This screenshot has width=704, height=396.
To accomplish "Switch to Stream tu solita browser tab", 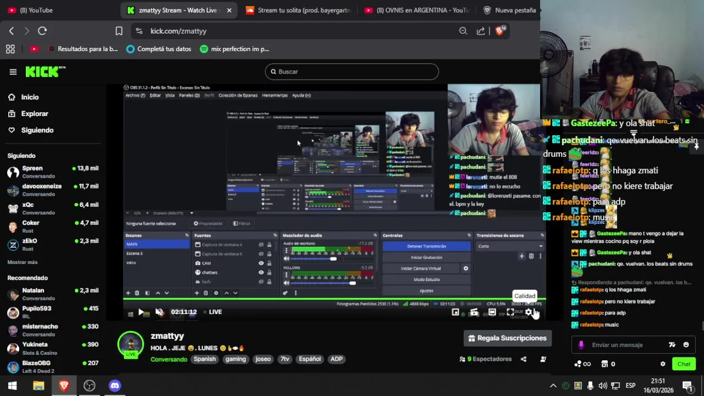I will tap(297, 10).
